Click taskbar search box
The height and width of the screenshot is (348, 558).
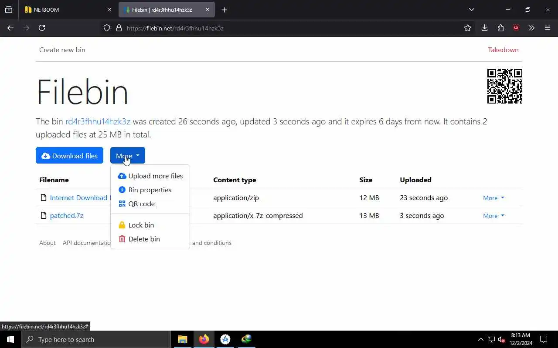pos(96,339)
